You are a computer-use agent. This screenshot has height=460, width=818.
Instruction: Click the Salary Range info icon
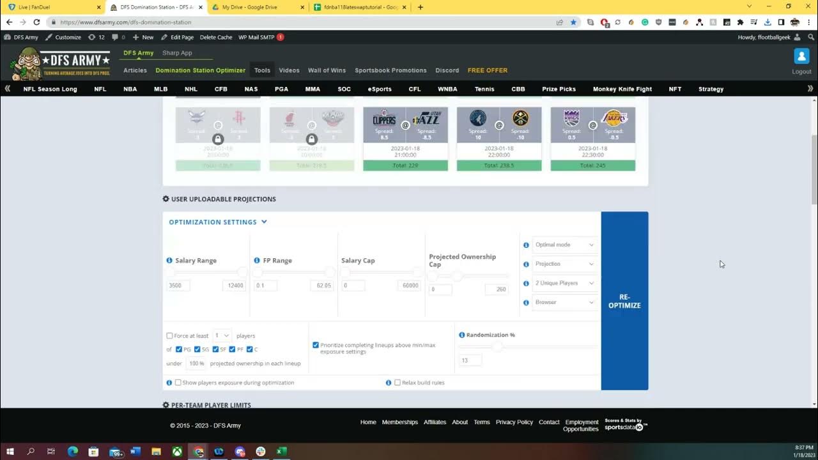(169, 261)
